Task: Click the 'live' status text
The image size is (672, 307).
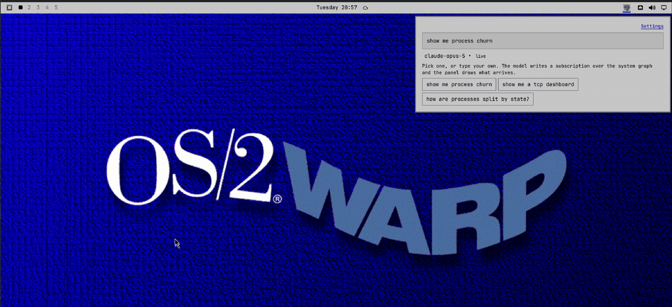Action: point(480,56)
